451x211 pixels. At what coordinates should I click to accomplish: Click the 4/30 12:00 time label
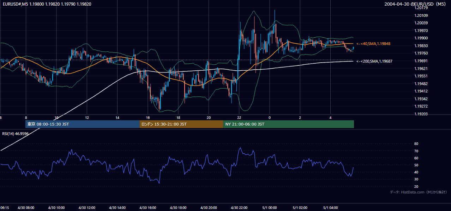(87, 208)
